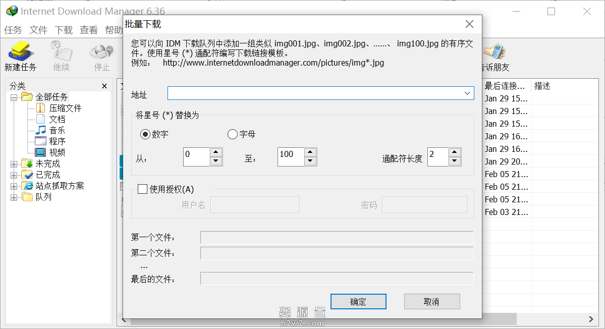This screenshot has height=329, width=605.
Task: Enable the 使用授权(A) checkbox
Action: (143, 189)
